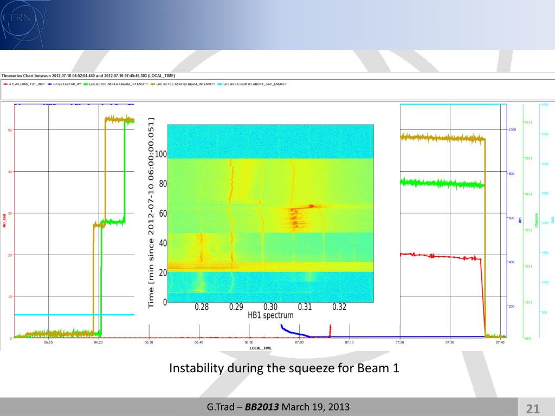The height and width of the screenshot is (416, 555).
Task: Click the 60 tick on time axis
Action: [x=163, y=213]
